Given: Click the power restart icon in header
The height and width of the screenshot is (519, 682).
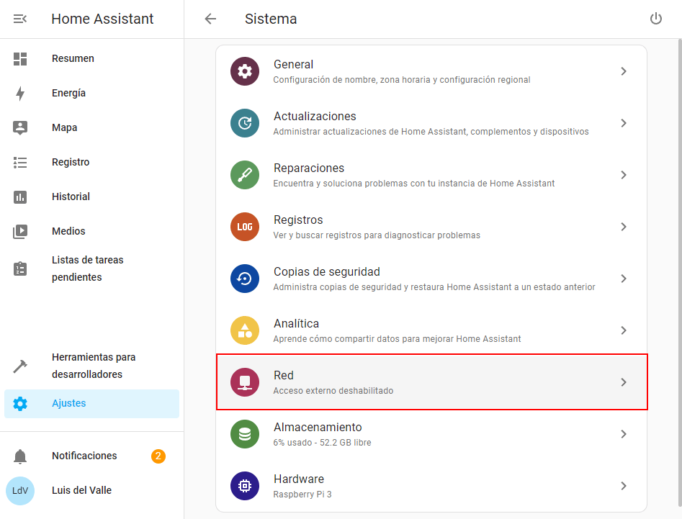Looking at the screenshot, I should tap(656, 19).
